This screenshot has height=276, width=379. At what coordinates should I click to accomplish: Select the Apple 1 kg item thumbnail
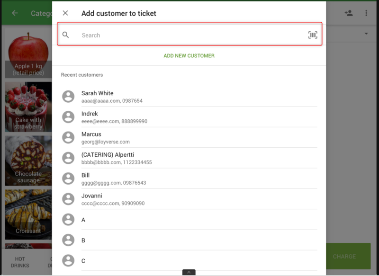[x=28, y=54]
